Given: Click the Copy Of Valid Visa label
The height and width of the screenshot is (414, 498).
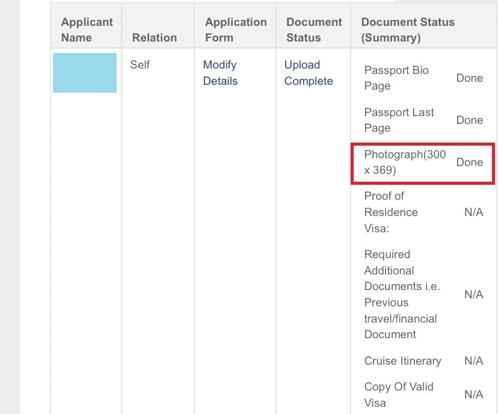Looking at the screenshot, I should 399,395.
